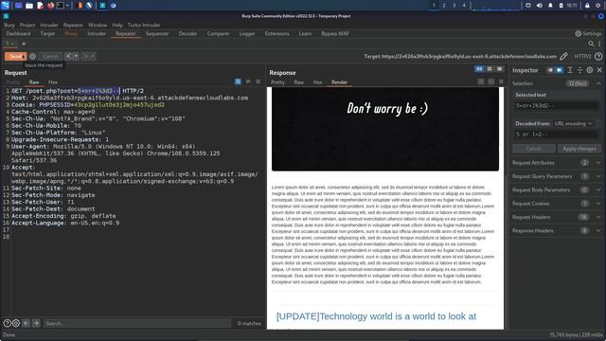Open vertical dots menu next to search

pos(599,44)
